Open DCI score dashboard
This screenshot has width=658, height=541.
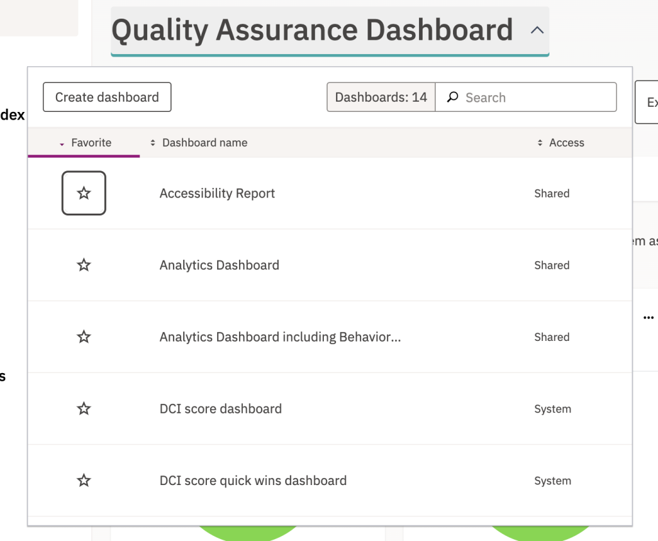220,409
